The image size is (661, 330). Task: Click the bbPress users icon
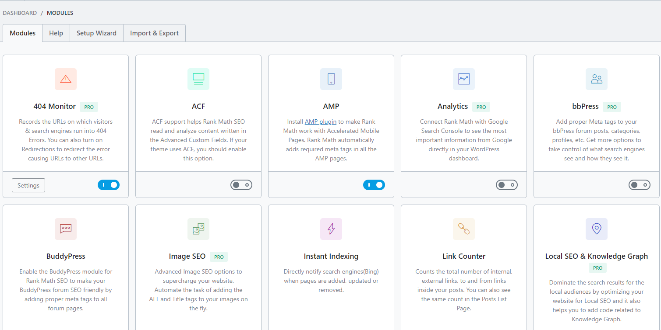click(597, 79)
